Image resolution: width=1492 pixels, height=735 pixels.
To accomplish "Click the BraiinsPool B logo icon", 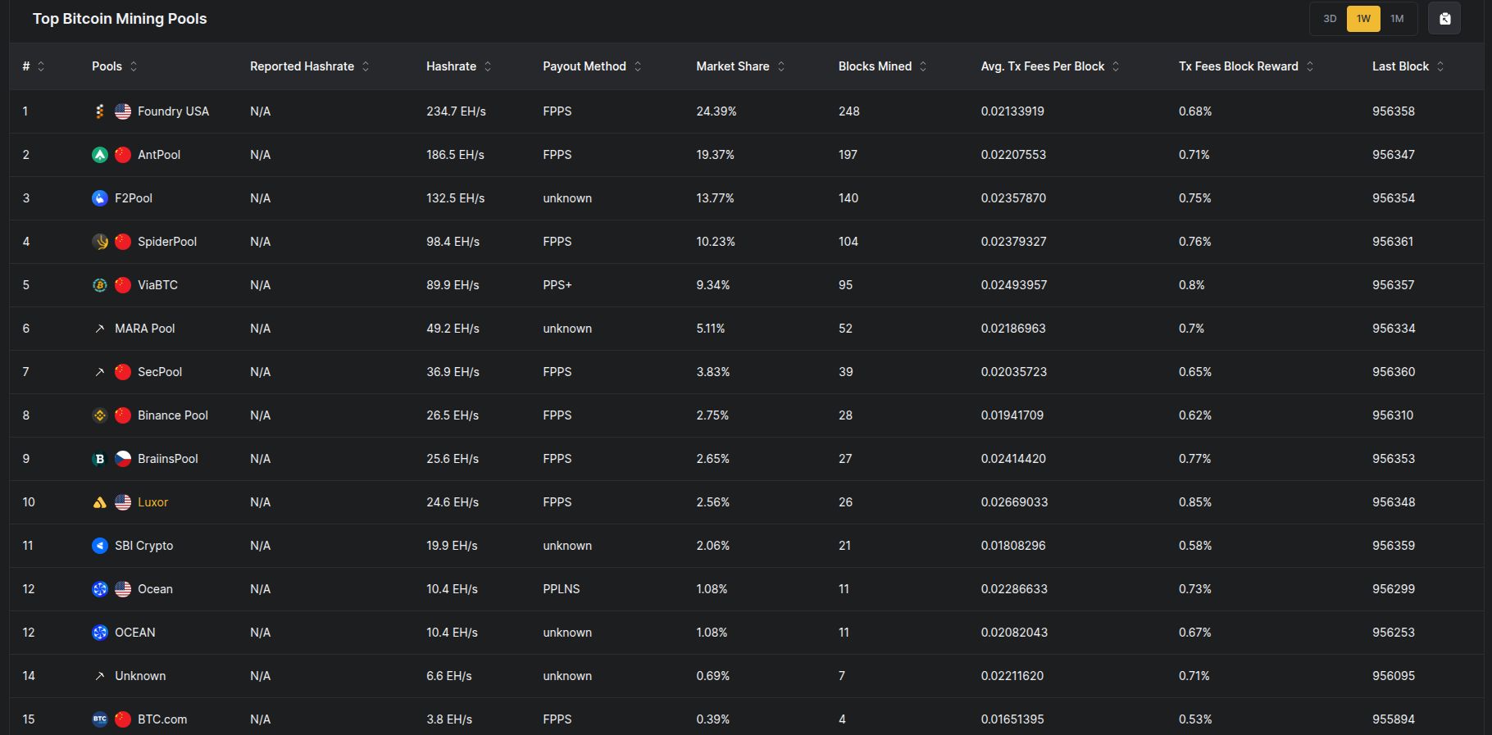I will click(100, 459).
